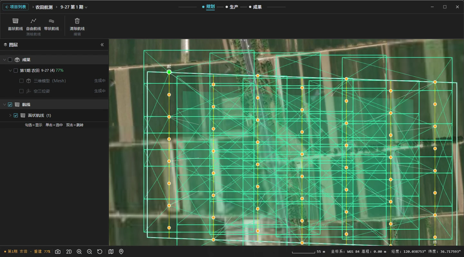Click the 第1期 农田 重建 77% status

27,252
